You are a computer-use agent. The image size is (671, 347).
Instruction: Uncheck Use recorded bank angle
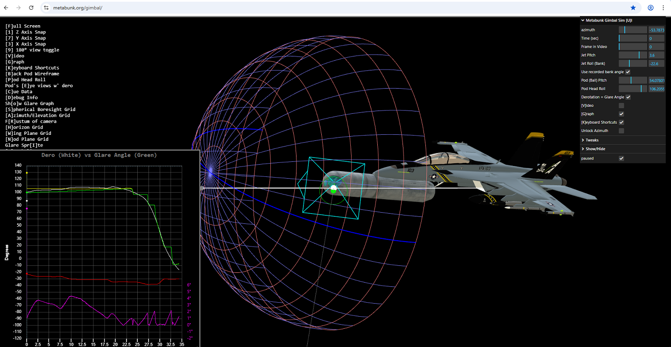pyautogui.click(x=628, y=72)
